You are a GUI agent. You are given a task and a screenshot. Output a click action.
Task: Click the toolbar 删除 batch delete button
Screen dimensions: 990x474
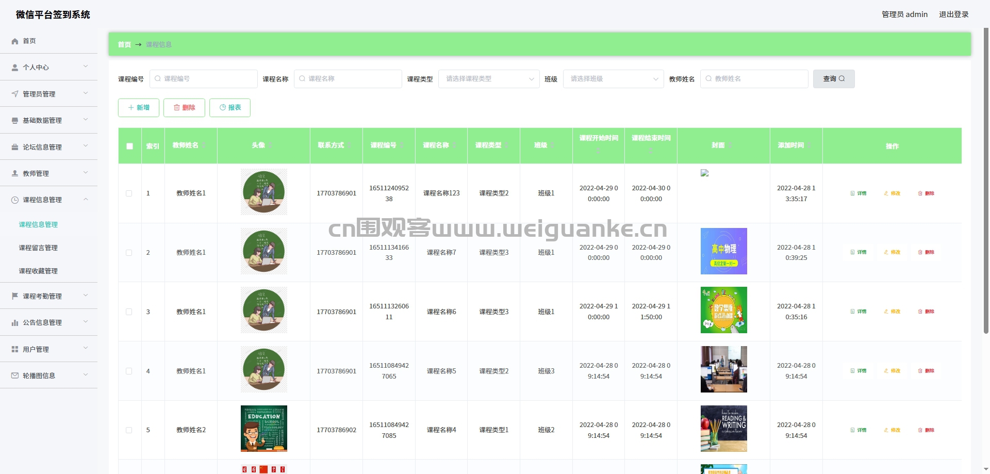tap(184, 108)
